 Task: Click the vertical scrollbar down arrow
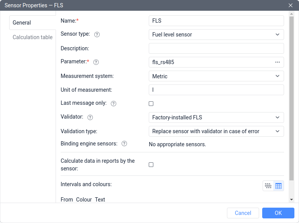291,200
